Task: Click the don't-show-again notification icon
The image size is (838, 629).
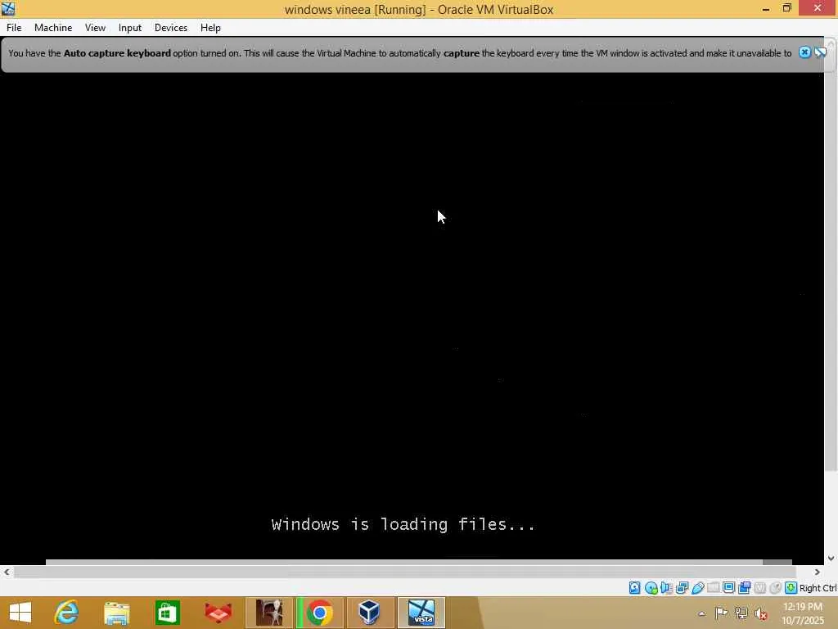Action: click(x=820, y=52)
